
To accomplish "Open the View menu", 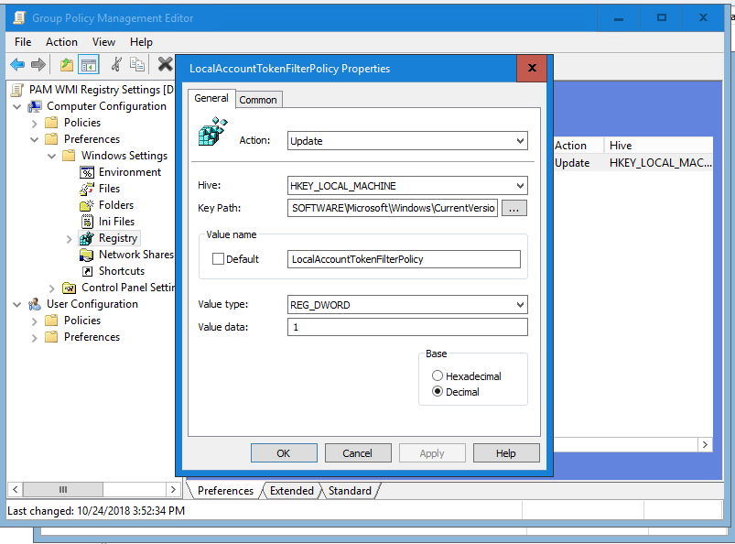I will (x=103, y=42).
